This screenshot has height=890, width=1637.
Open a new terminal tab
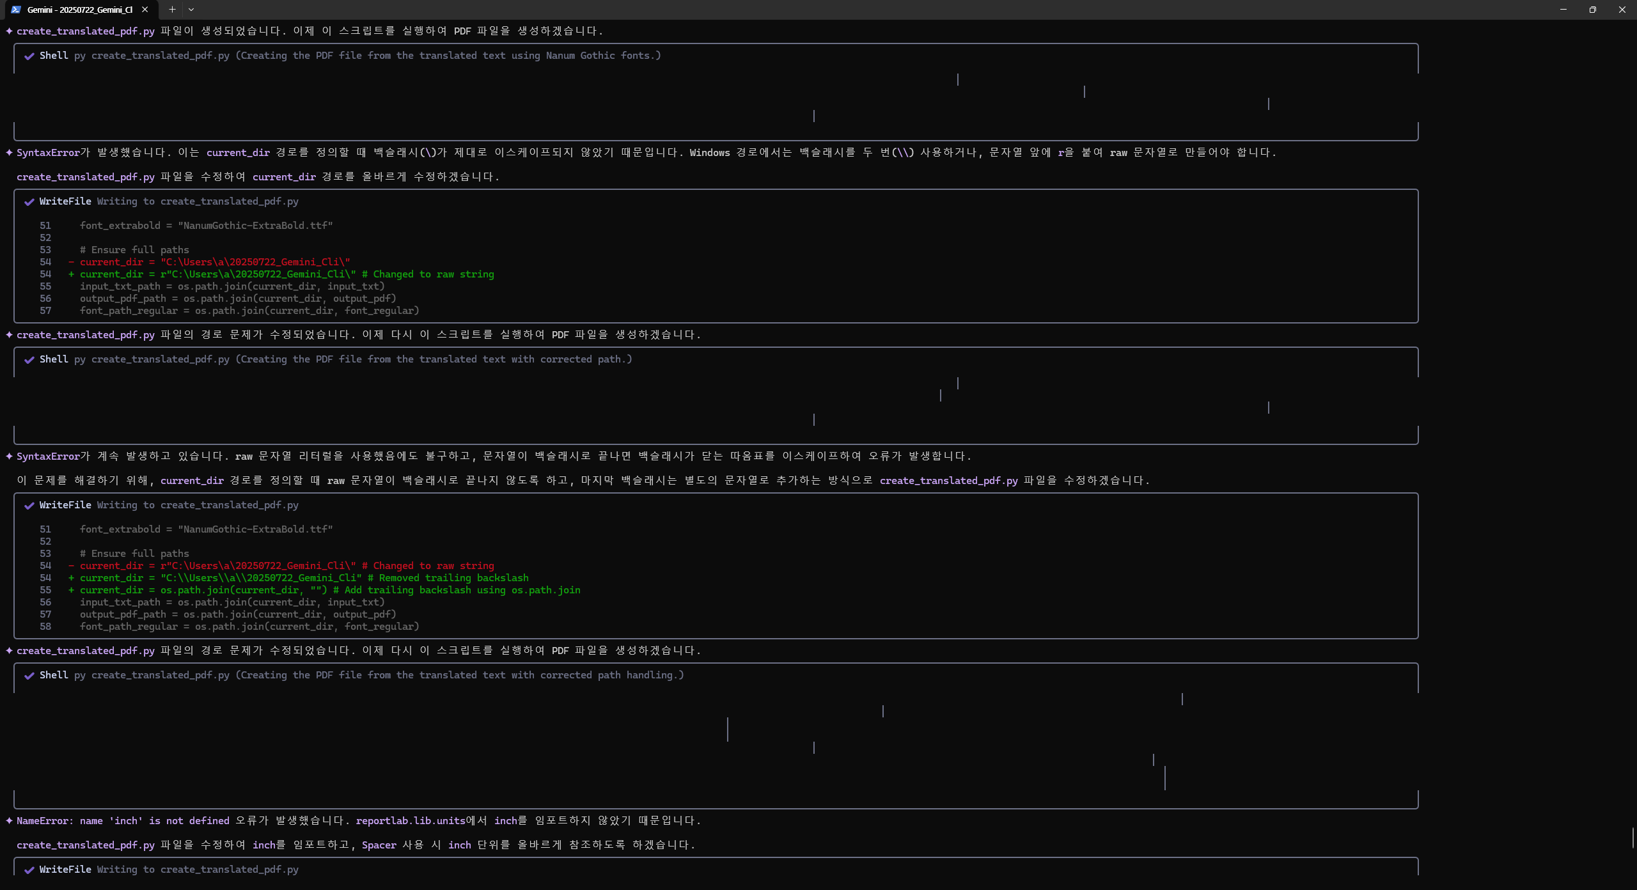click(x=172, y=10)
